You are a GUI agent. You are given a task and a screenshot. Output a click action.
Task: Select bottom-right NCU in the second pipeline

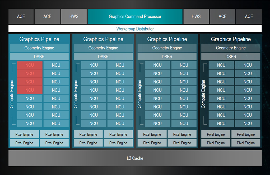[x=120, y=123]
